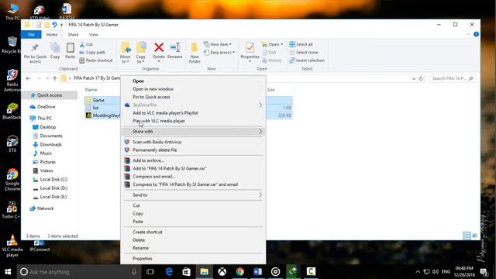Switch to the View ribbon tab

(x=93, y=34)
